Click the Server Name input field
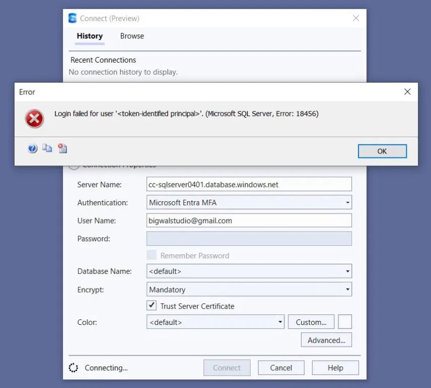The image size is (431, 388). point(249,184)
